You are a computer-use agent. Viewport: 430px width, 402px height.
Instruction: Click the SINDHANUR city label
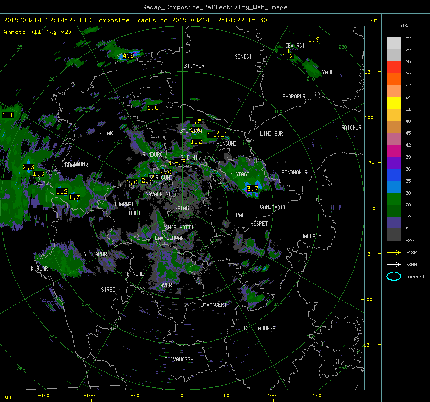294,173
